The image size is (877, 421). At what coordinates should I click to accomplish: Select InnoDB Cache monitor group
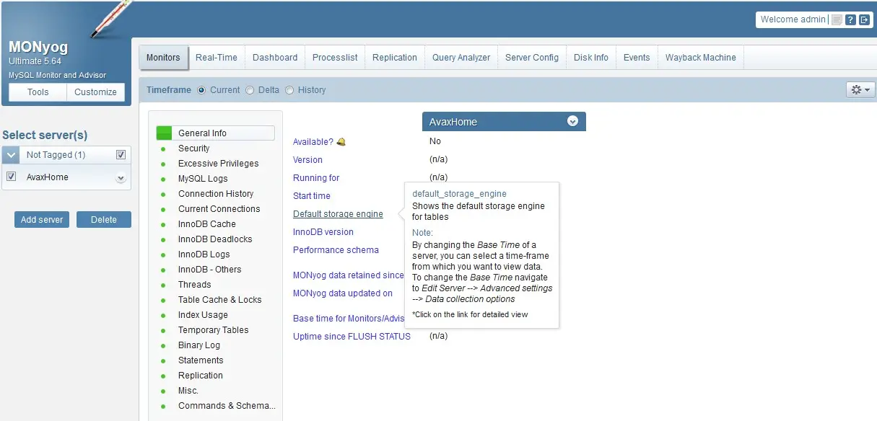(x=207, y=224)
